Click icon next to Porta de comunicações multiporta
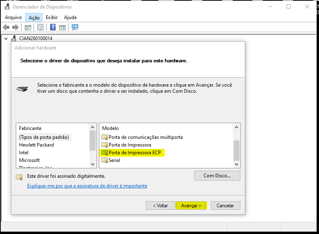319x234 pixels. click(105, 137)
